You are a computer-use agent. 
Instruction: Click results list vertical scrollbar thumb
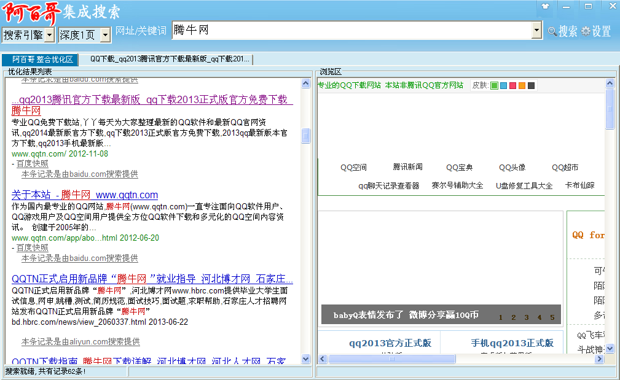(x=305, y=136)
